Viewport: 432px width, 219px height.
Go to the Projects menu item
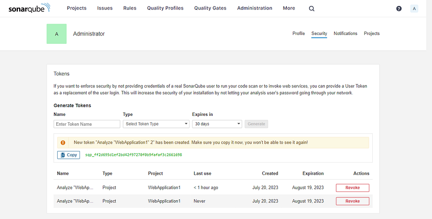77,8
